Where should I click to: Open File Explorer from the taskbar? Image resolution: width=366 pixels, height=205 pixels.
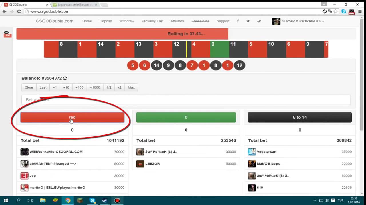click(43, 200)
